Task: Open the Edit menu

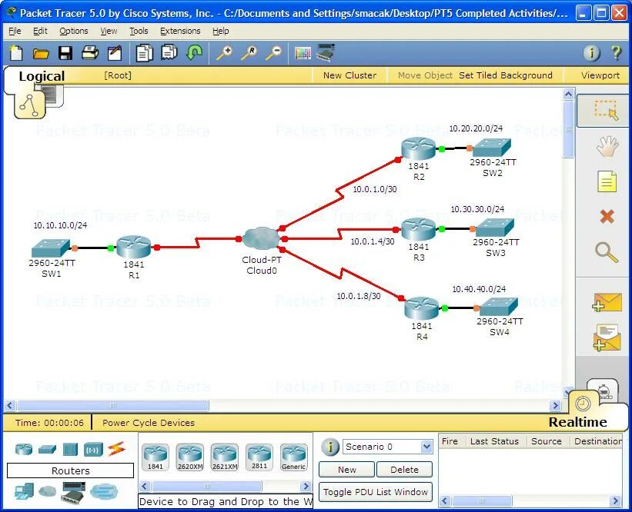Action: (40, 31)
